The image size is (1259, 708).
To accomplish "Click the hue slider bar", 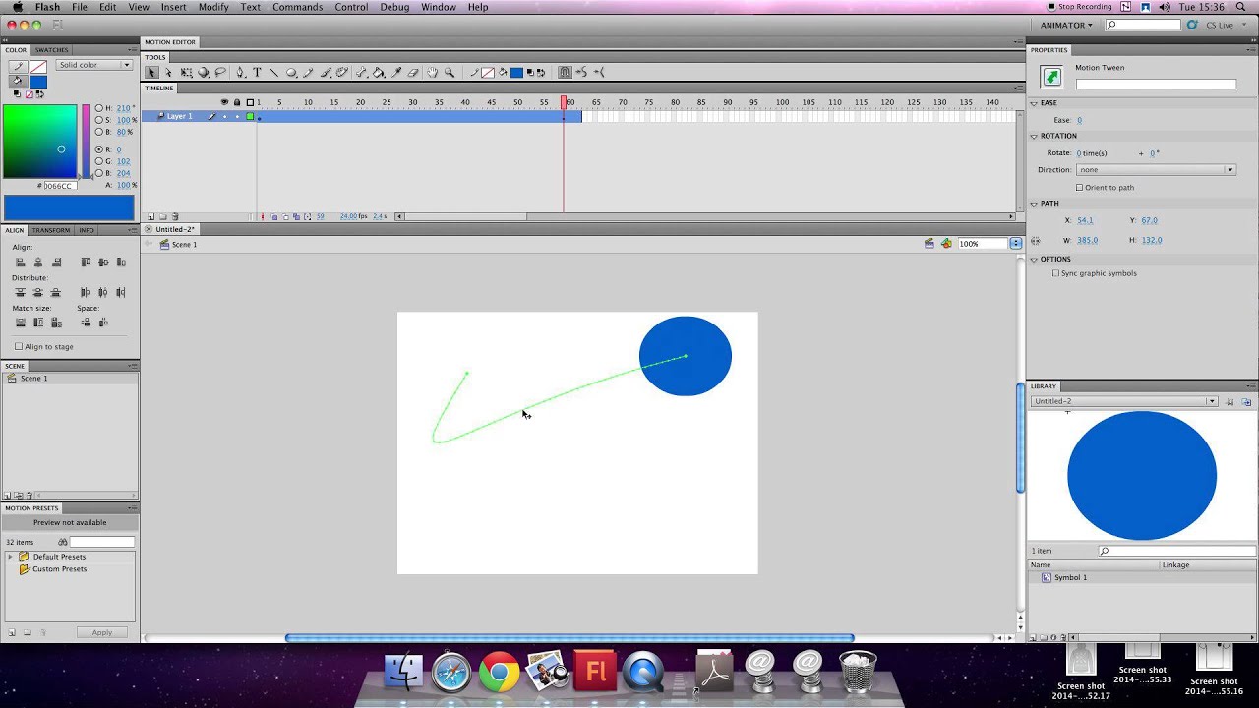I will click(86, 141).
